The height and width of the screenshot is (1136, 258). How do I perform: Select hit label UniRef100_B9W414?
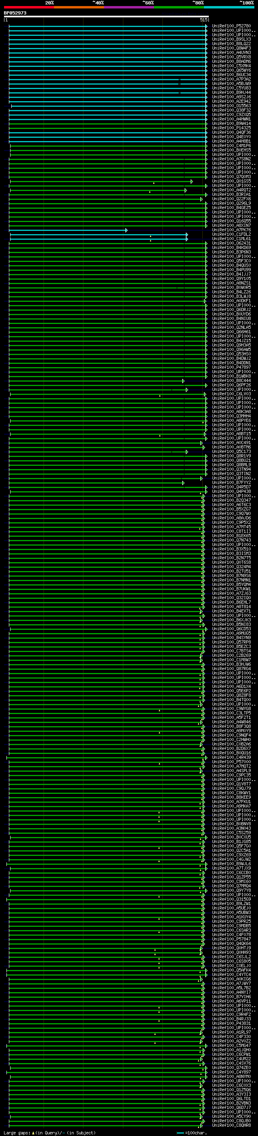pos(231,123)
